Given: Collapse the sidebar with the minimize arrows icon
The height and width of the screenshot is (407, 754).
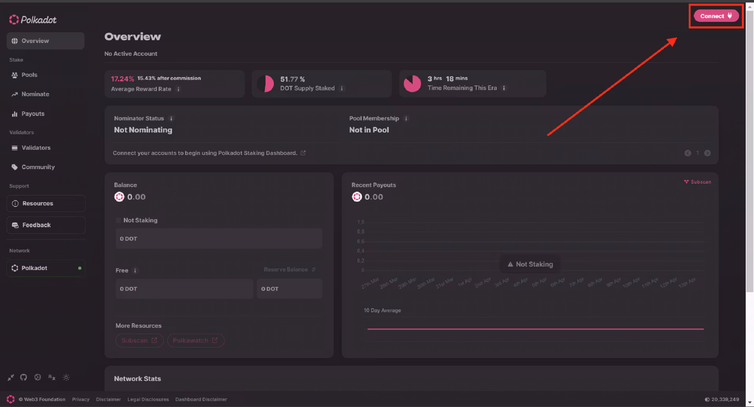Looking at the screenshot, I should click(x=11, y=377).
